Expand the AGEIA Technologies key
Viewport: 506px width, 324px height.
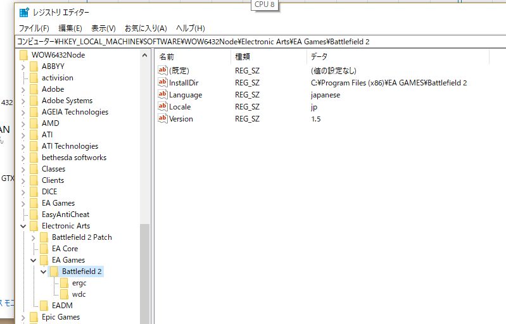click(23, 113)
